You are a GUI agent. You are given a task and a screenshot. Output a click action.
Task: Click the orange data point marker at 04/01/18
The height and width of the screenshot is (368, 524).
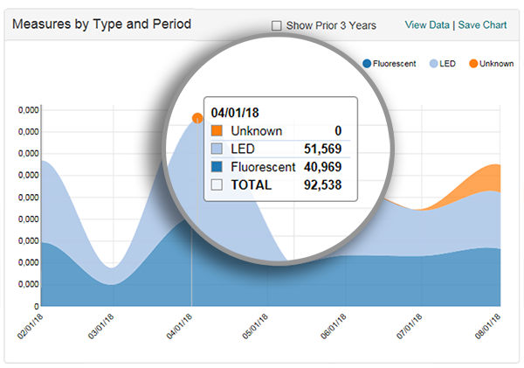(x=197, y=118)
